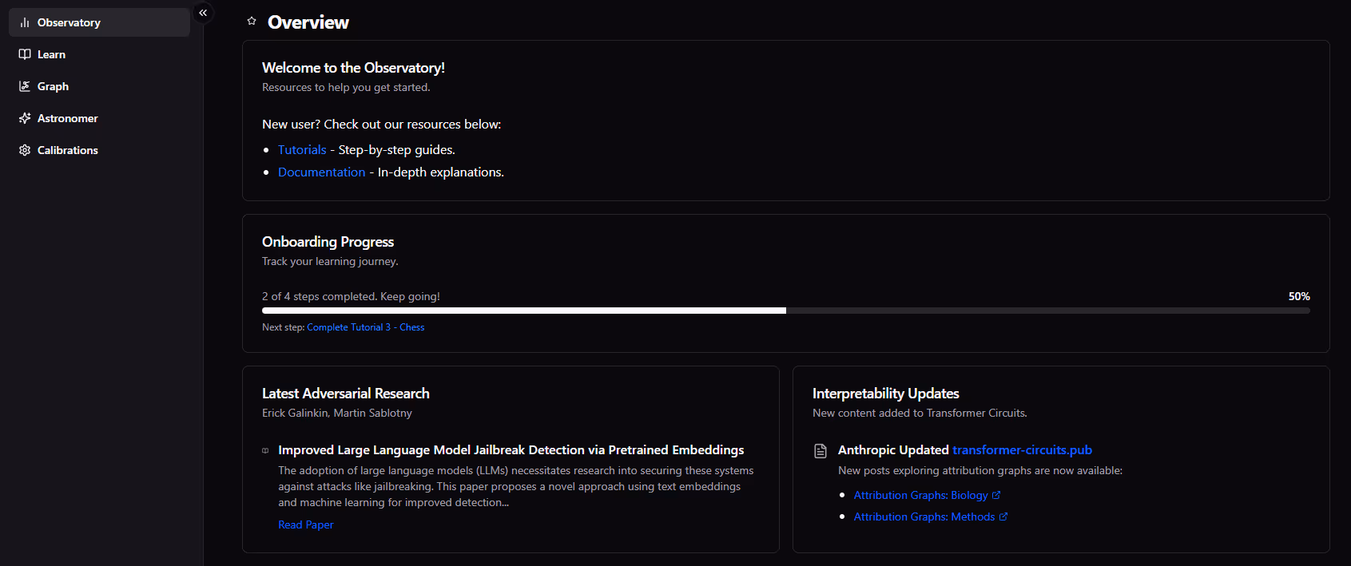The width and height of the screenshot is (1351, 566).
Task: Click the small paper icon beside Jailbreak Detection title
Action: click(x=265, y=451)
